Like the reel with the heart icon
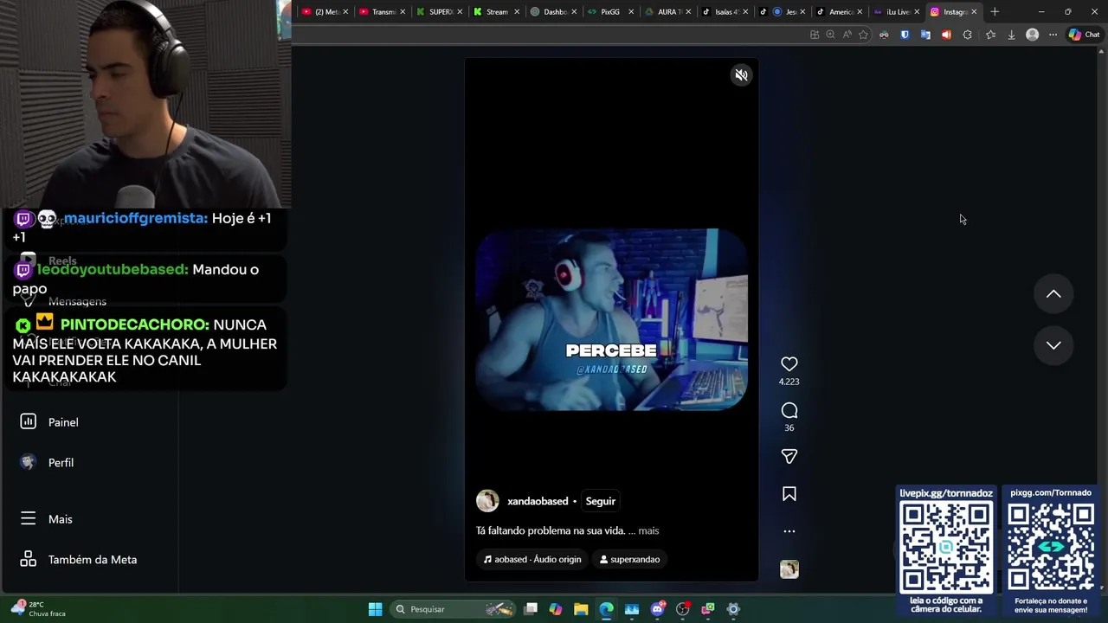 tap(789, 364)
